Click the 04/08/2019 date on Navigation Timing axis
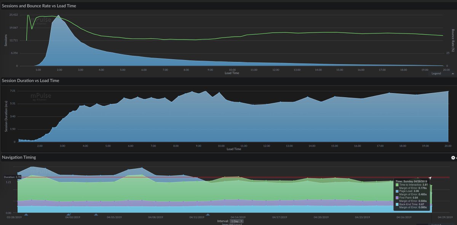 point(156,217)
